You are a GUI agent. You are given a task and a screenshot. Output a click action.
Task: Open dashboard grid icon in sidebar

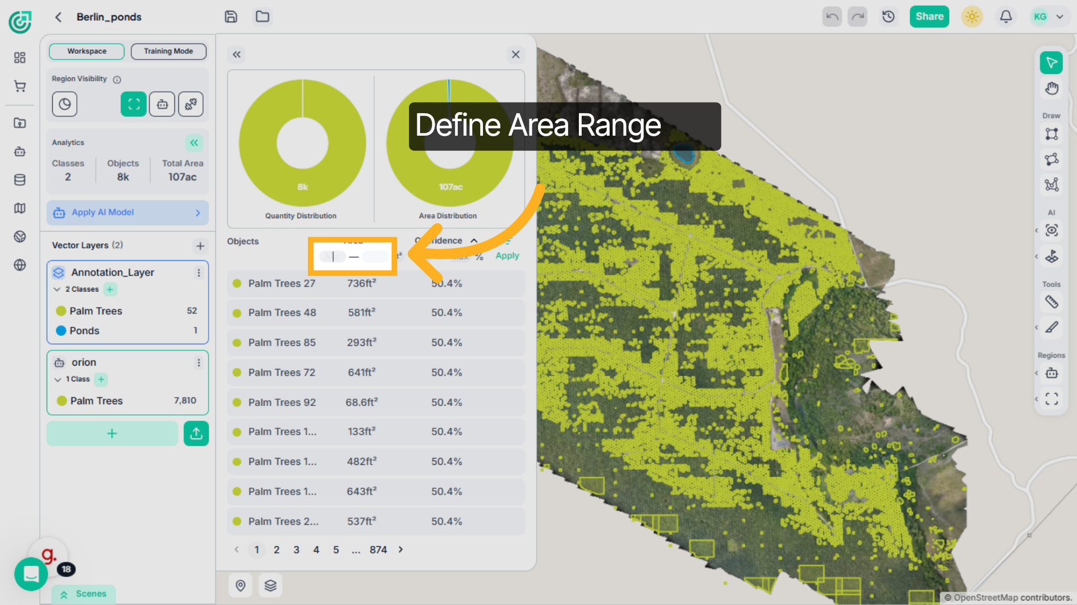[20, 57]
